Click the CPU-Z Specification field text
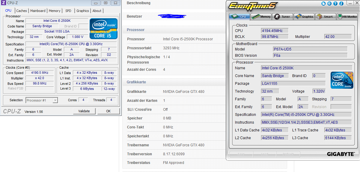This screenshot has width=360, height=172. pyautogui.click(x=71, y=44)
